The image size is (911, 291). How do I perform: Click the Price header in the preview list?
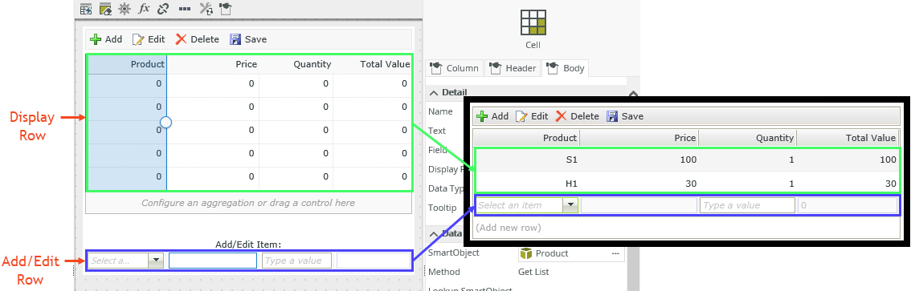639,137
